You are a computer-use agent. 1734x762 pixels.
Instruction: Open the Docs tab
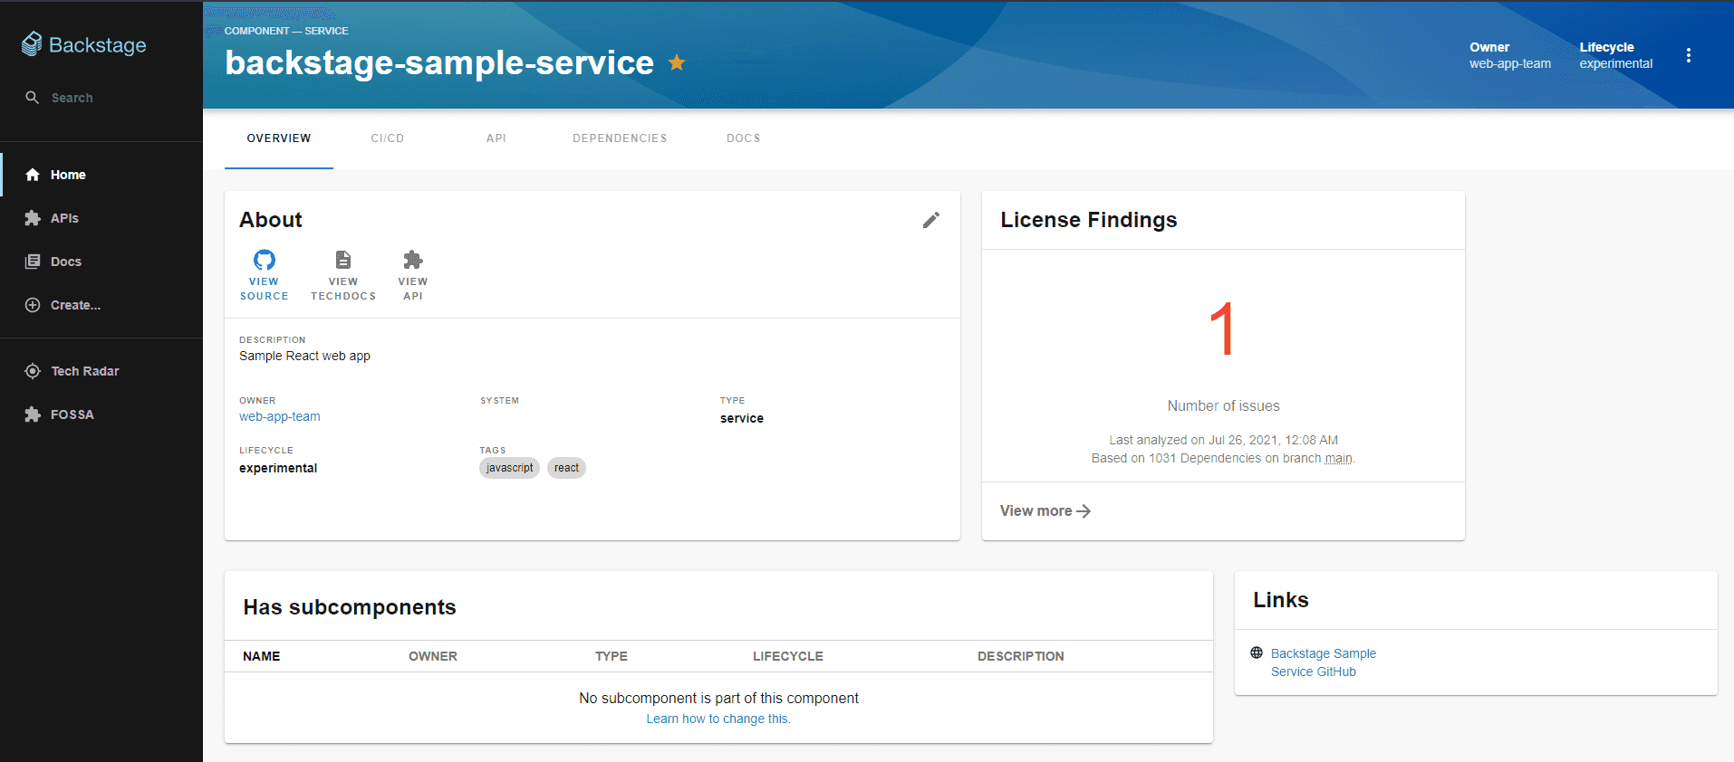pos(744,138)
